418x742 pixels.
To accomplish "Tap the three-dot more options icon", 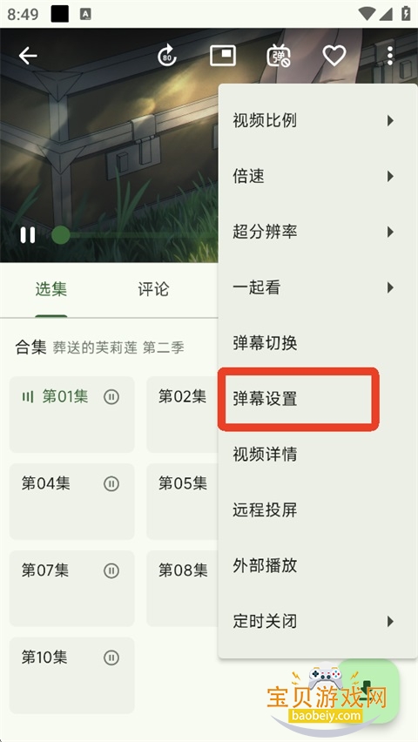I will click(390, 56).
